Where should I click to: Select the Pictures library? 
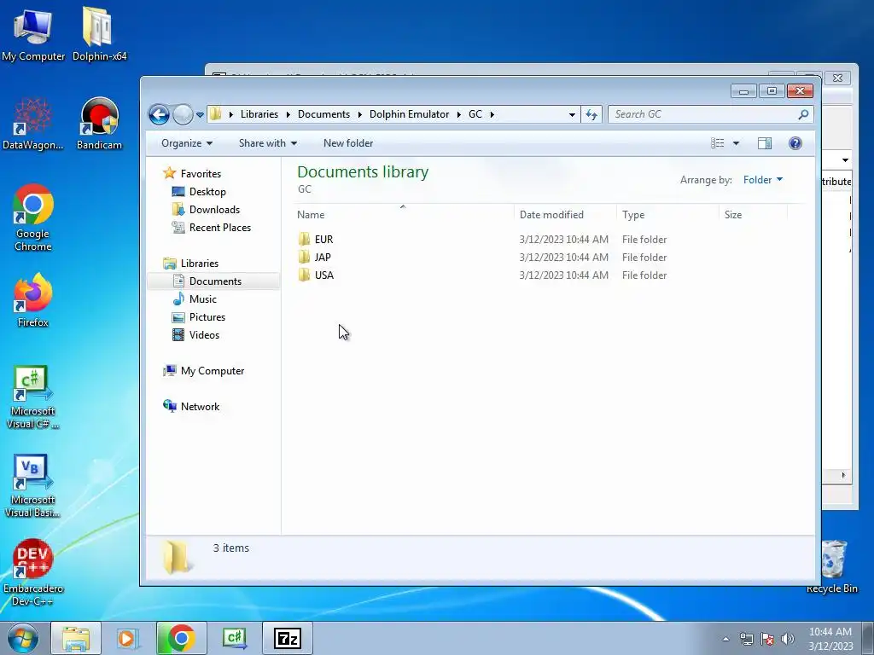click(x=207, y=317)
